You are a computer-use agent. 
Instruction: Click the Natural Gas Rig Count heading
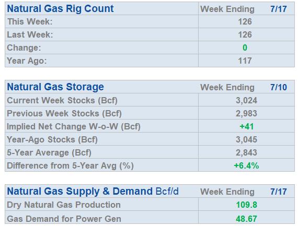coord(60,9)
